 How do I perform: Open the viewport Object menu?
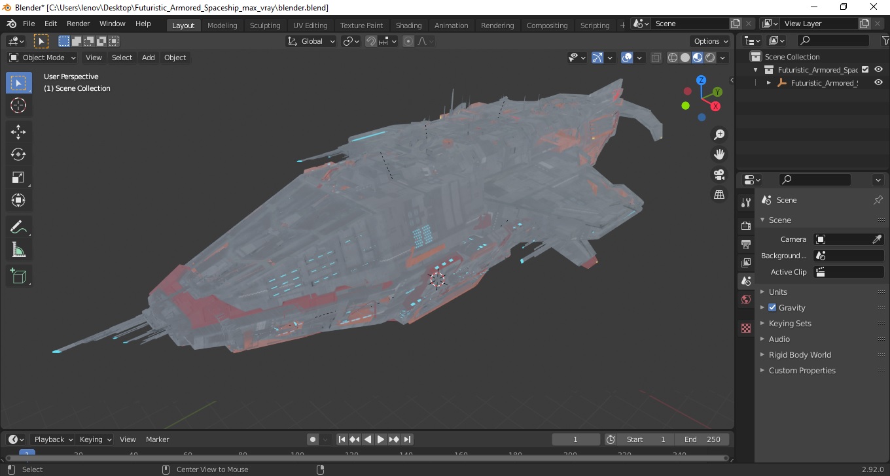pyautogui.click(x=175, y=58)
